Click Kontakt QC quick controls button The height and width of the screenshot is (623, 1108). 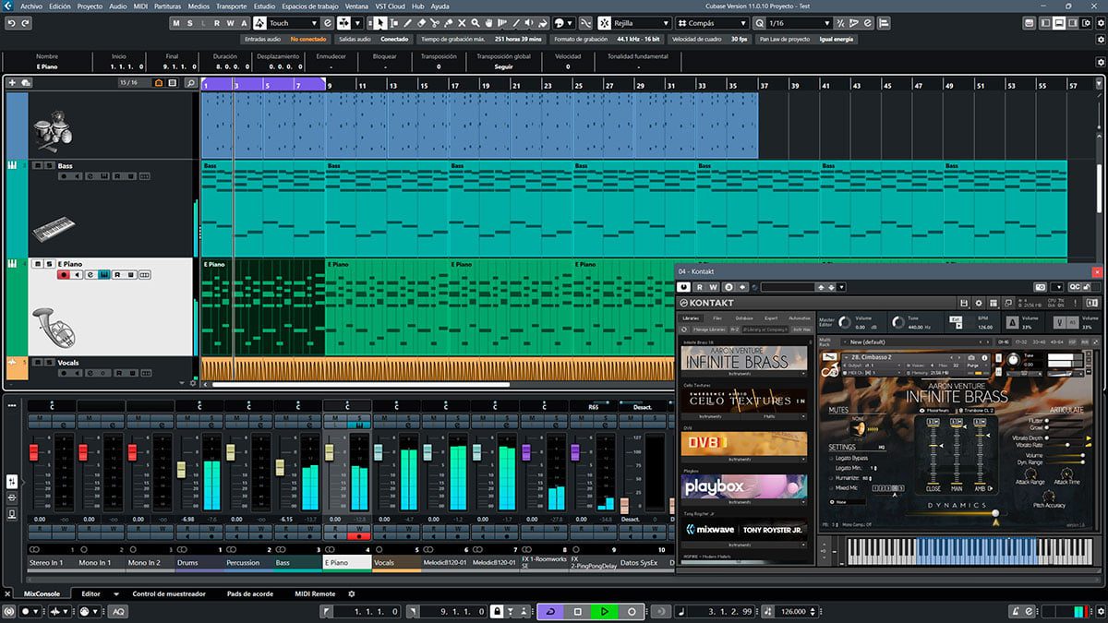[1075, 287]
